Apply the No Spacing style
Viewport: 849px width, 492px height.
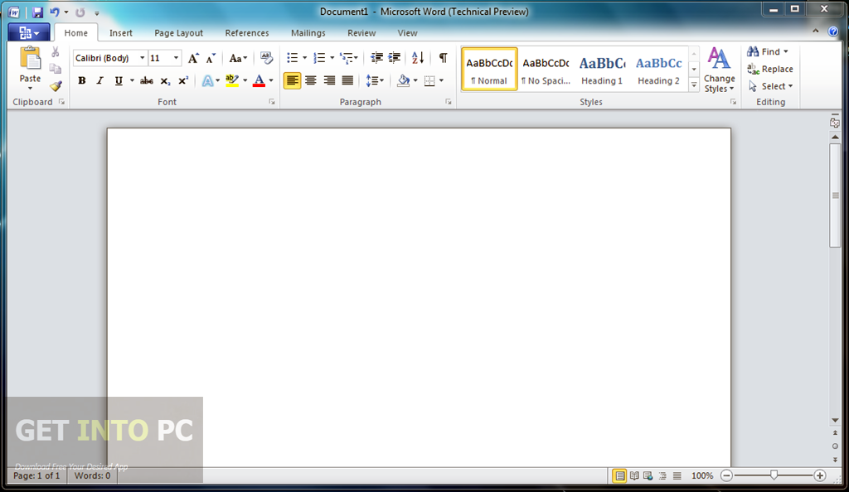[x=546, y=70]
